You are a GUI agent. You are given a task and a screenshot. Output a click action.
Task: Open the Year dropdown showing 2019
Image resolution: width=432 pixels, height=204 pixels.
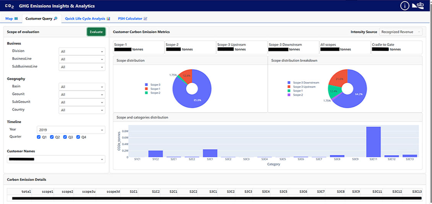click(x=71, y=130)
